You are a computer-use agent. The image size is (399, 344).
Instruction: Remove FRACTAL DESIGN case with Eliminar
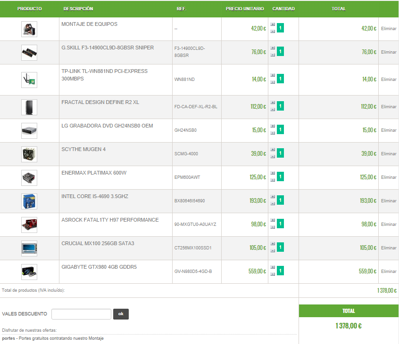click(x=389, y=107)
